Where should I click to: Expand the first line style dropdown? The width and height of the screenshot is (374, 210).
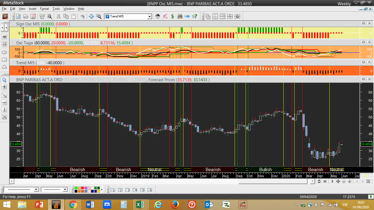pyautogui.click(x=36, y=189)
